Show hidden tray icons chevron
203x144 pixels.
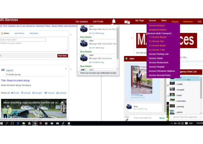[x=172, y=123]
